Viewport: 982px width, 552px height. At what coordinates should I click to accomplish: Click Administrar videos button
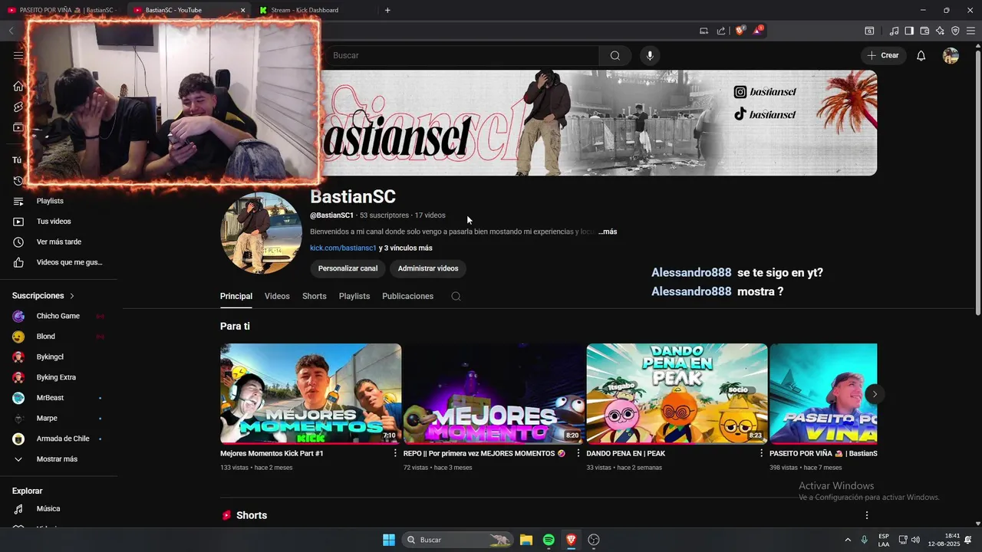pyautogui.click(x=428, y=268)
